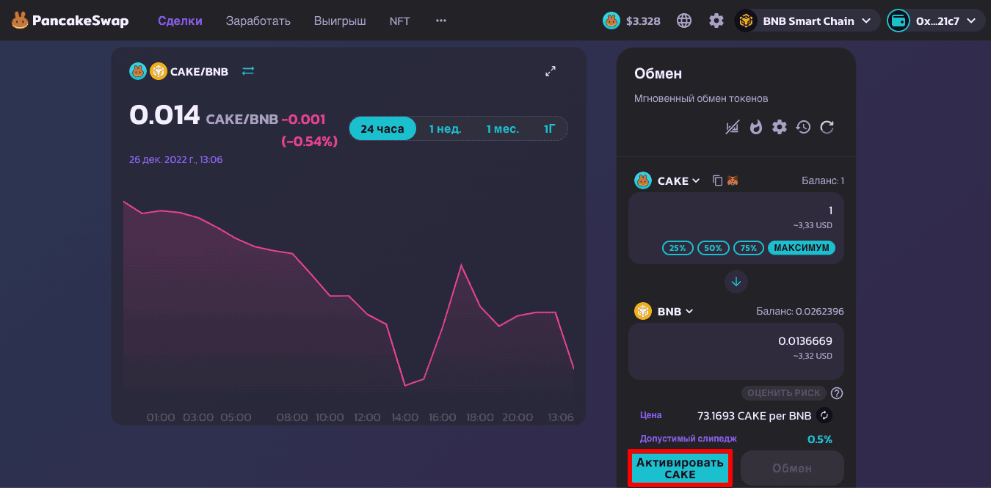This screenshot has width=991, height=490.
Task: Select the 1 мес. chart range
Action: tap(502, 129)
